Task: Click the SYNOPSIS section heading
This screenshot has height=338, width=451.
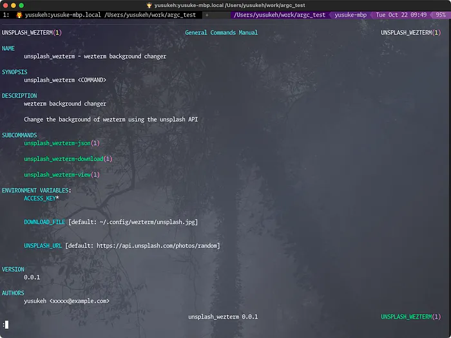Action: click(15, 72)
